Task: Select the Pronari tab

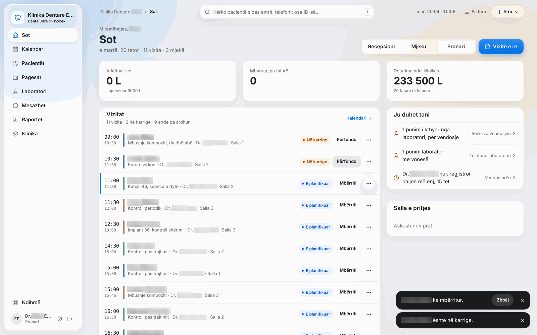Action: click(x=456, y=47)
